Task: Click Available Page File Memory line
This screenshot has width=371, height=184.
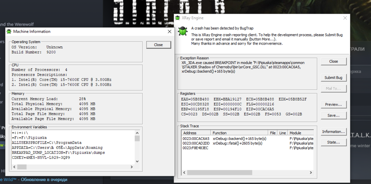Action: (53, 119)
